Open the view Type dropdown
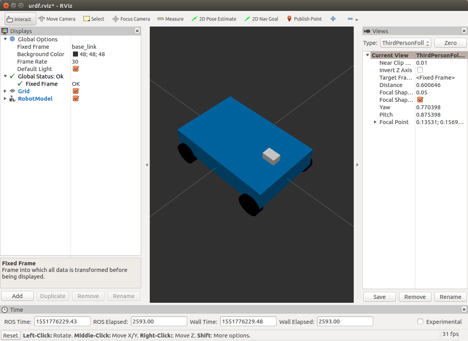468x341 pixels. click(406, 43)
